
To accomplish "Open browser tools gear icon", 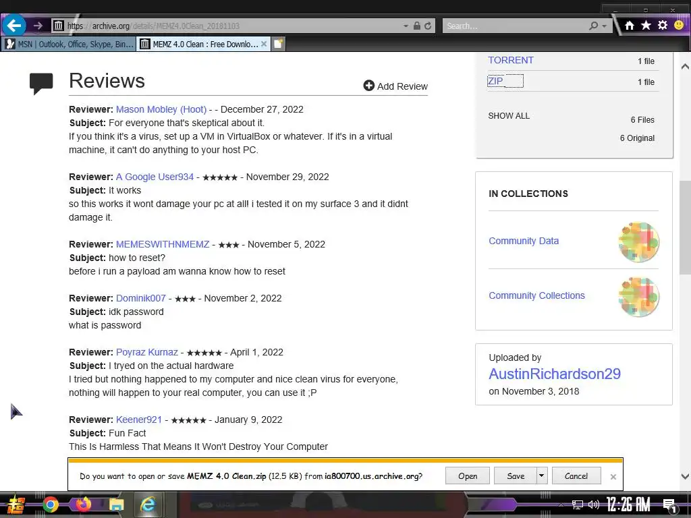I will pyautogui.click(x=663, y=25).
